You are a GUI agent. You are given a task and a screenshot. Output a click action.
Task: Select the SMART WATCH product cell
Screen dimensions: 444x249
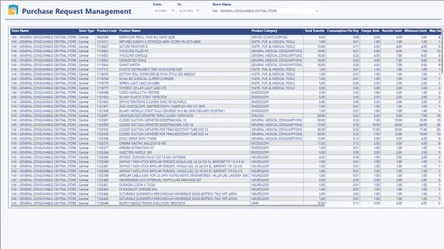(130, 65)
